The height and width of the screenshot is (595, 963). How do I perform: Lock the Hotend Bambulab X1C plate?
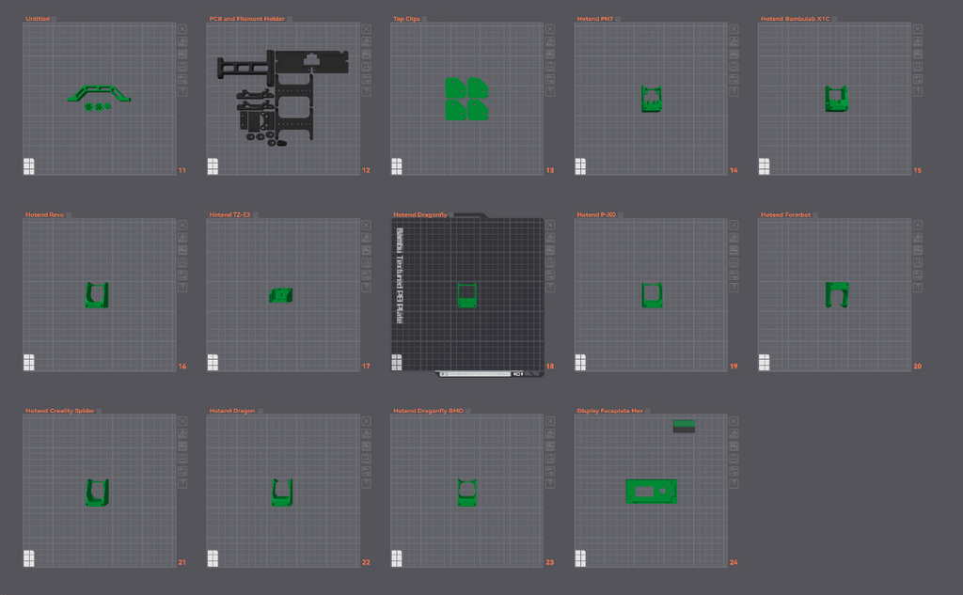tap(918, 67)
